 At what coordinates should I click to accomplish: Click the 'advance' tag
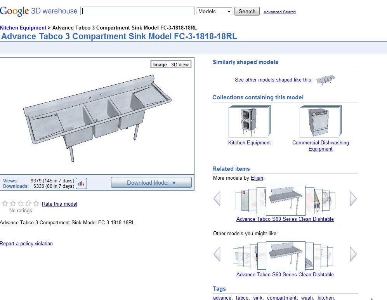click(x=222, y=298)
